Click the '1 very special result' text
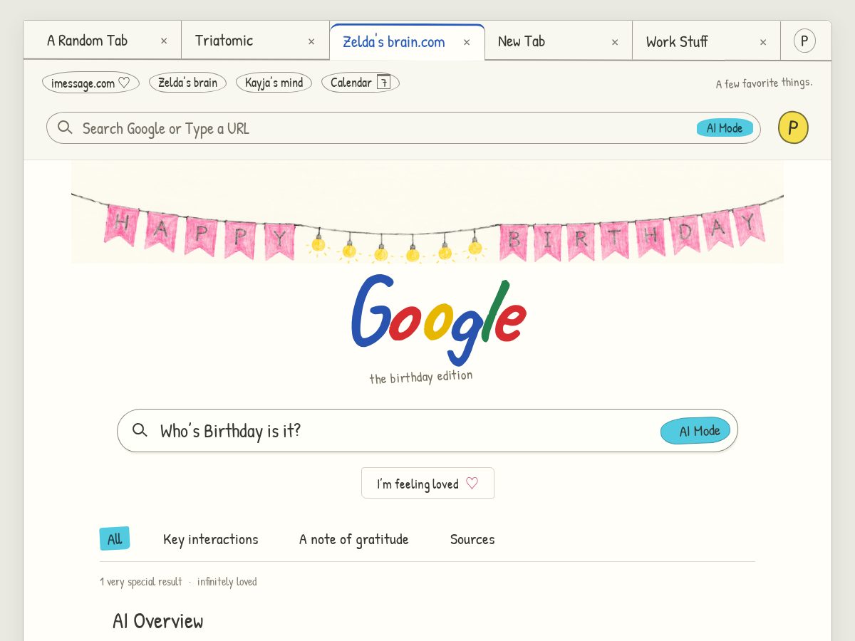 pyautogui.click(x=141, y=582)
